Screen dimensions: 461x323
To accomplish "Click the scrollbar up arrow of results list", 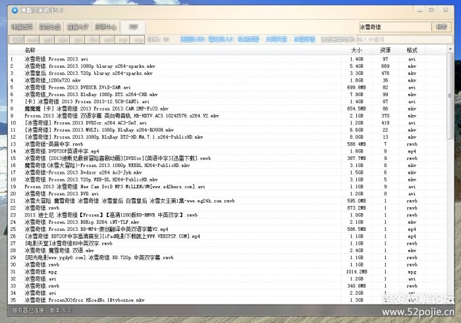I will pos(450,49).
